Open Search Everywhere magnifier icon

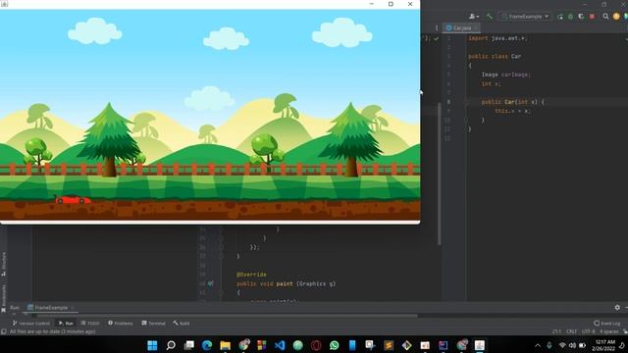(x=605, y=17)
